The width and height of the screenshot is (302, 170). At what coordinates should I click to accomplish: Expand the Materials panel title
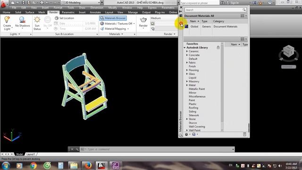pyautogui.click(x=116, y=34)
